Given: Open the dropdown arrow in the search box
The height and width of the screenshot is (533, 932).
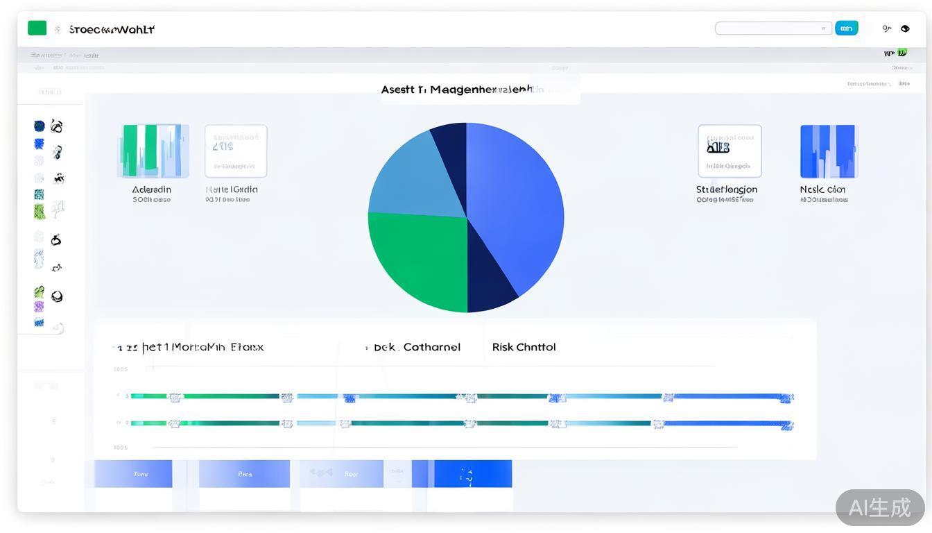Looking at the screenshot, I should (x=823, y=28).
